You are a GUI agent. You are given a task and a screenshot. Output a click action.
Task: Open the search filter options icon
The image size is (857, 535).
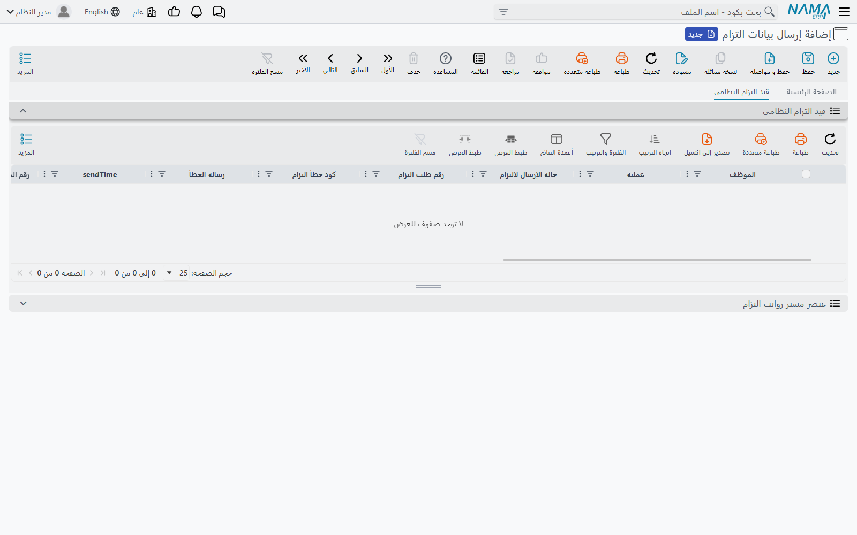503,12
